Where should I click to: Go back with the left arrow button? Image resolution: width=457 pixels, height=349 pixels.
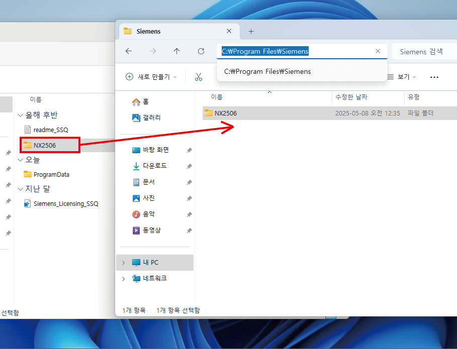[129, 51]
